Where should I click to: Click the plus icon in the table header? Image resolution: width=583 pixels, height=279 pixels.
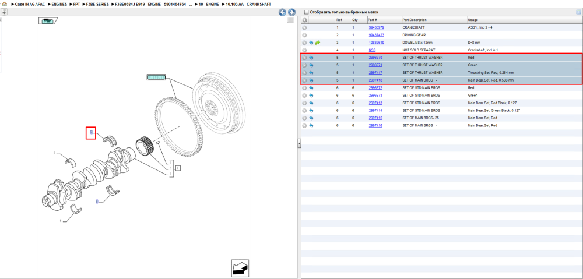(304, 20)
